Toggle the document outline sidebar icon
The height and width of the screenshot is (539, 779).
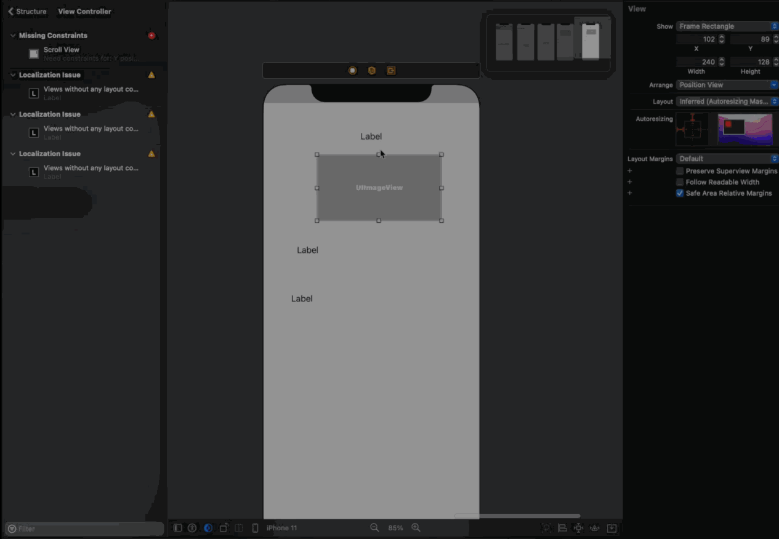[177, 528]
